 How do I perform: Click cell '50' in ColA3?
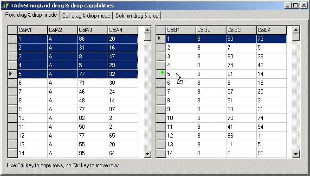pyautogui.click(x=93, y=127)
